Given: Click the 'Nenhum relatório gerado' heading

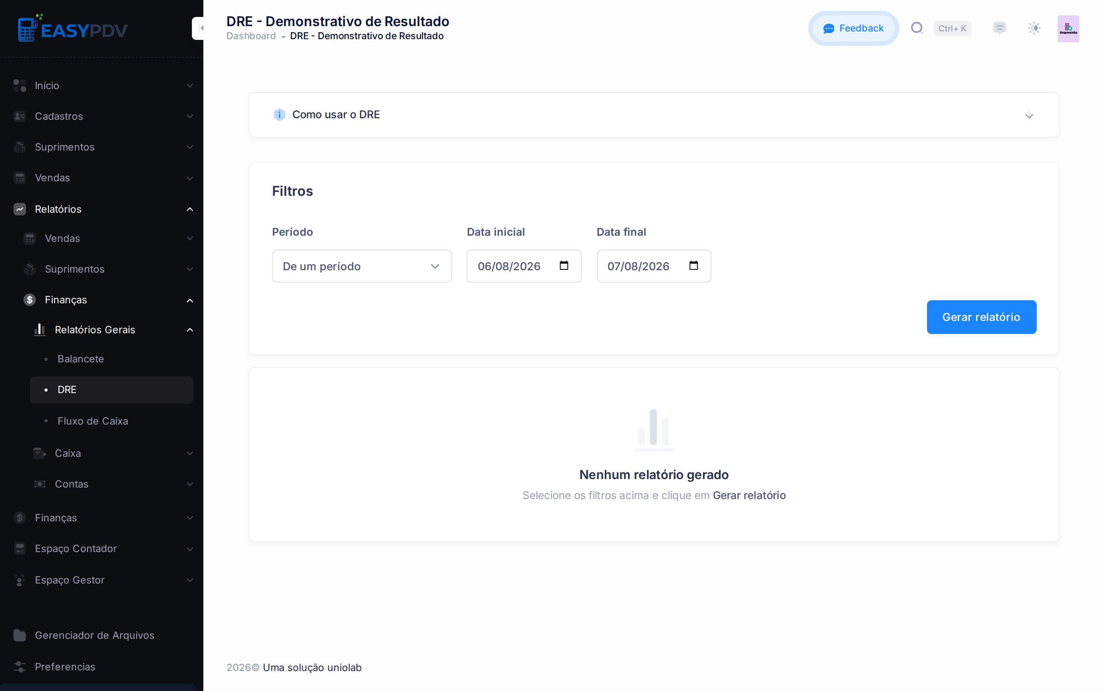Looking at the screenshot, I should (x=654, y=475).
